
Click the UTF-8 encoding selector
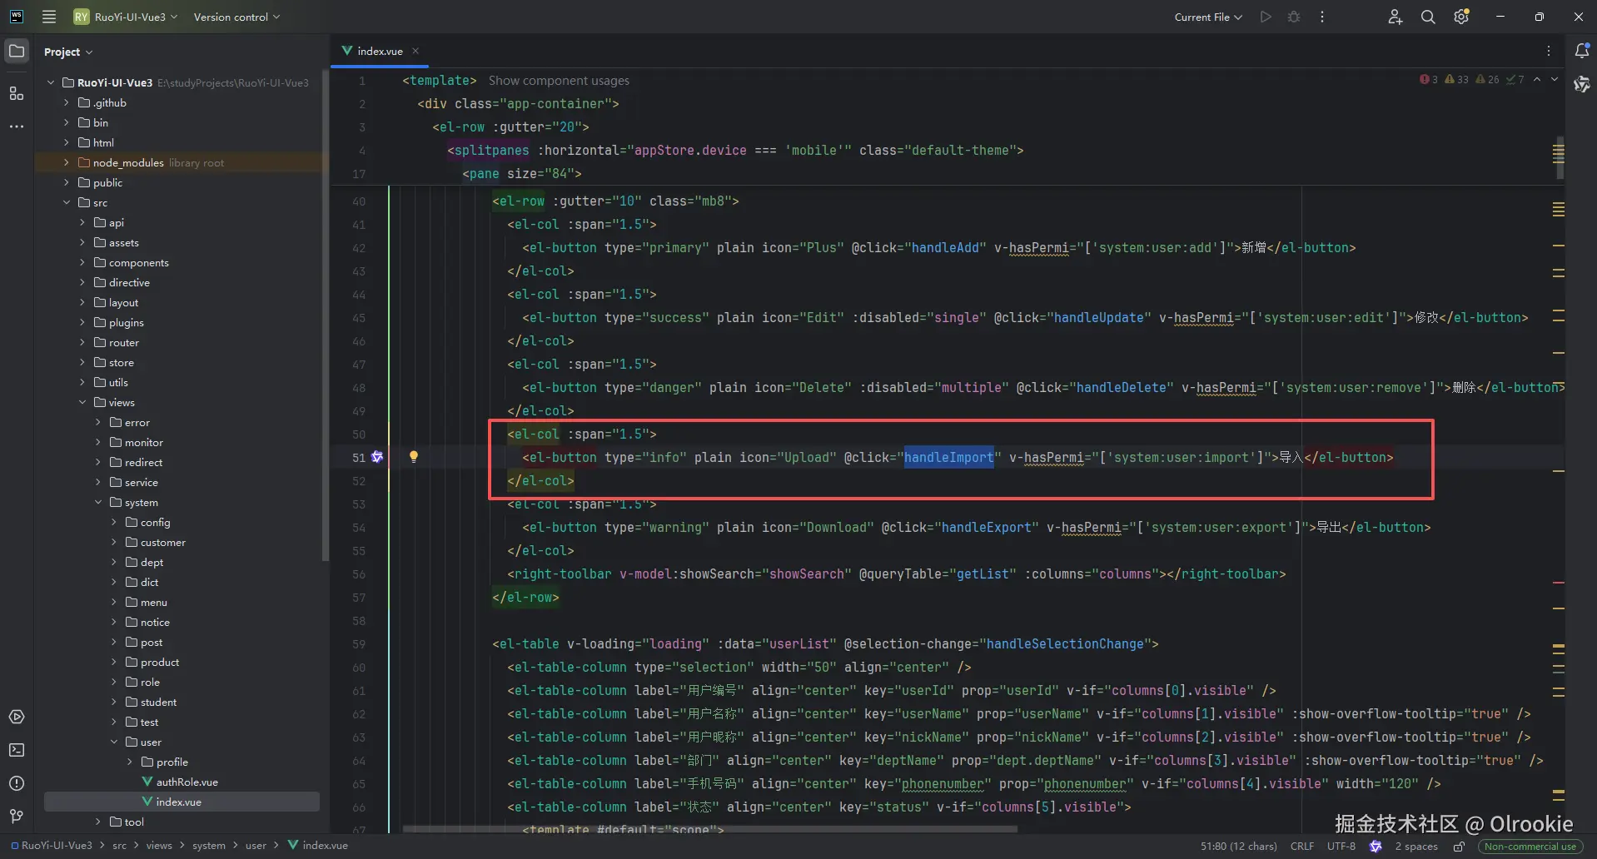[1341, 846]
